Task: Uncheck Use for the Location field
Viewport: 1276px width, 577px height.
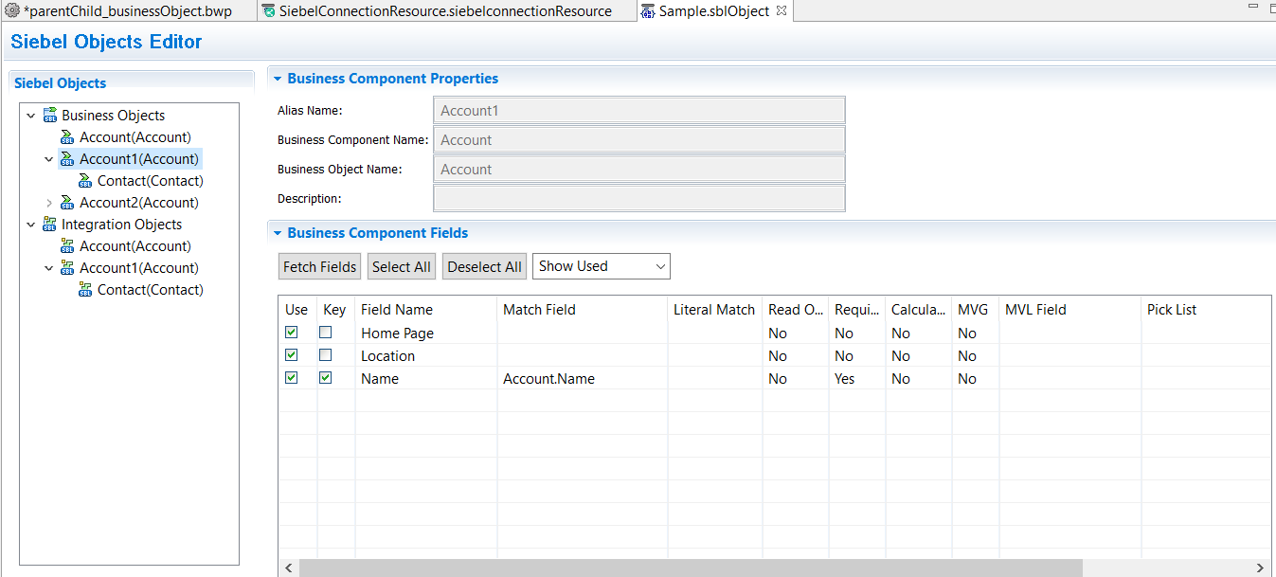Action: [x=292, y=355]
